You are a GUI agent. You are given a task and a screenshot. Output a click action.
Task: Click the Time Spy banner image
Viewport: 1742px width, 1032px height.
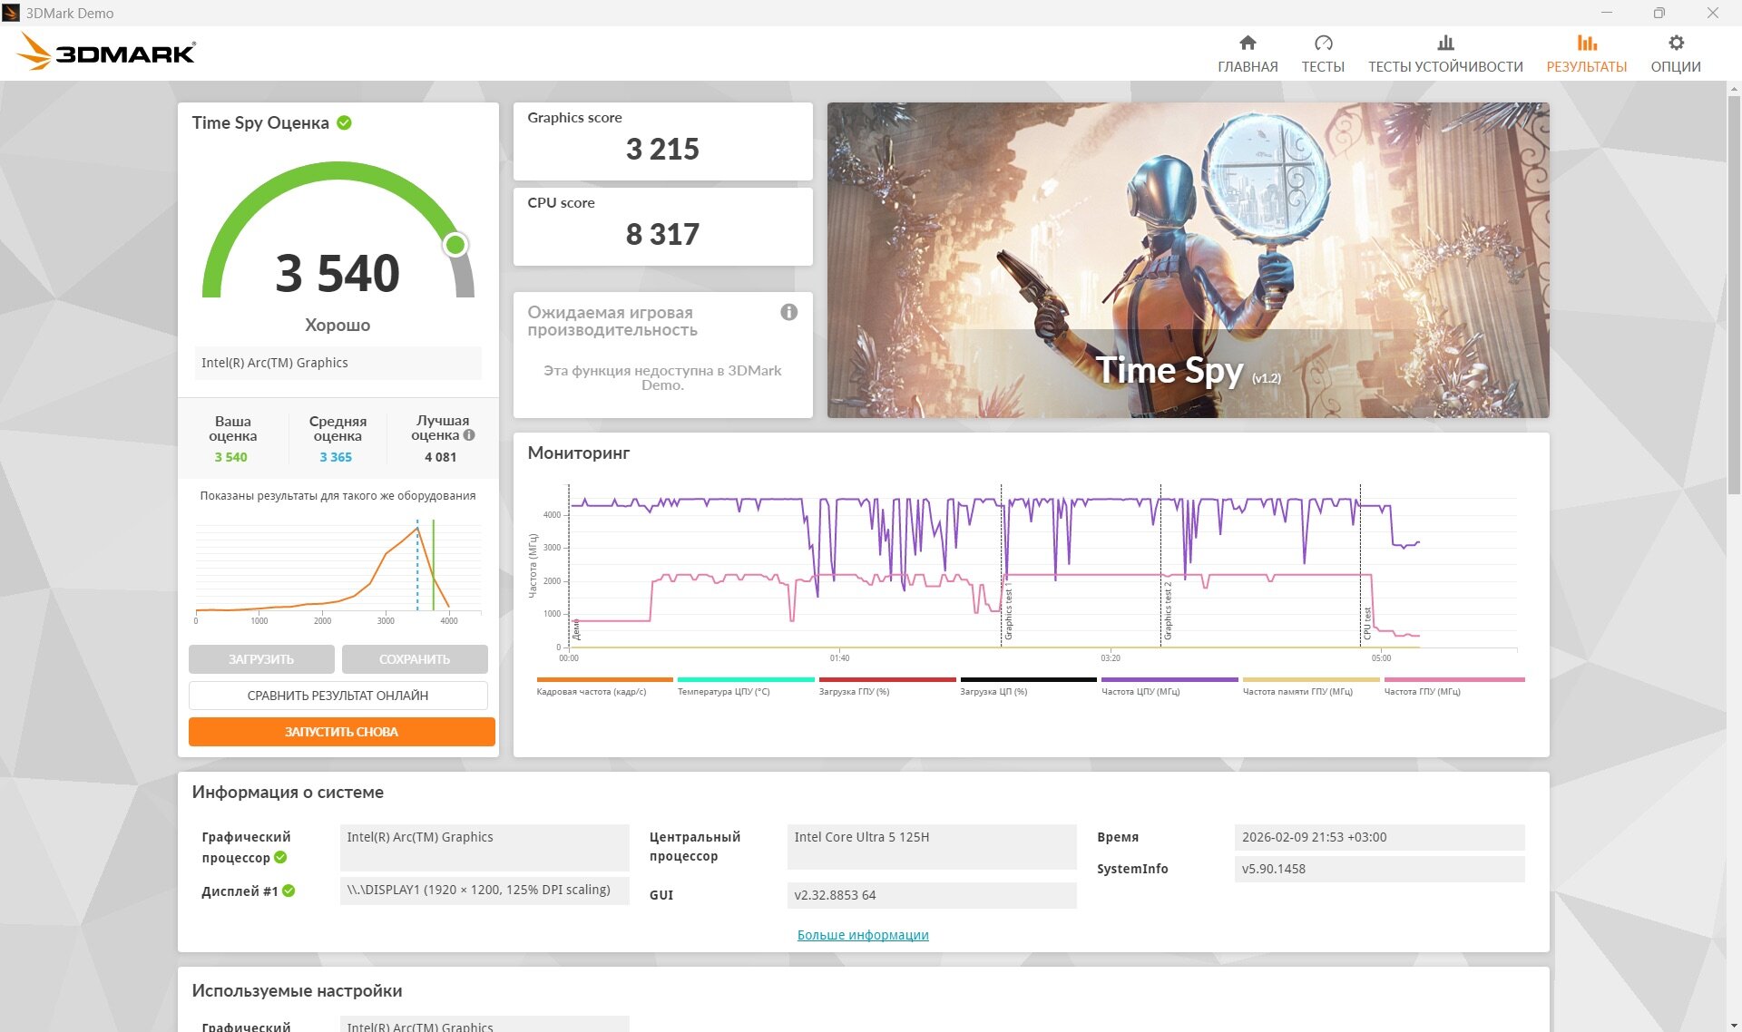click(x=1188, y=260)
